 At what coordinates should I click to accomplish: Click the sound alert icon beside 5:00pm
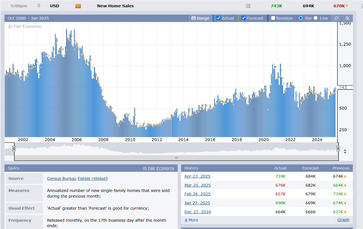click(x=39, y=6)
